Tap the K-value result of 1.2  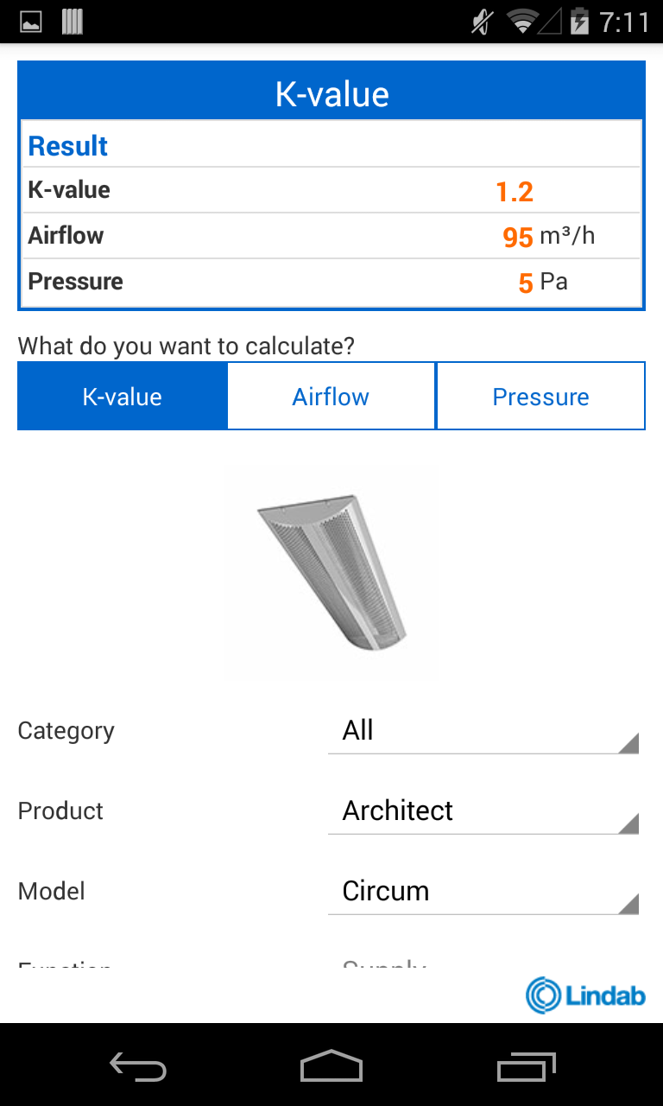(515, 191)
